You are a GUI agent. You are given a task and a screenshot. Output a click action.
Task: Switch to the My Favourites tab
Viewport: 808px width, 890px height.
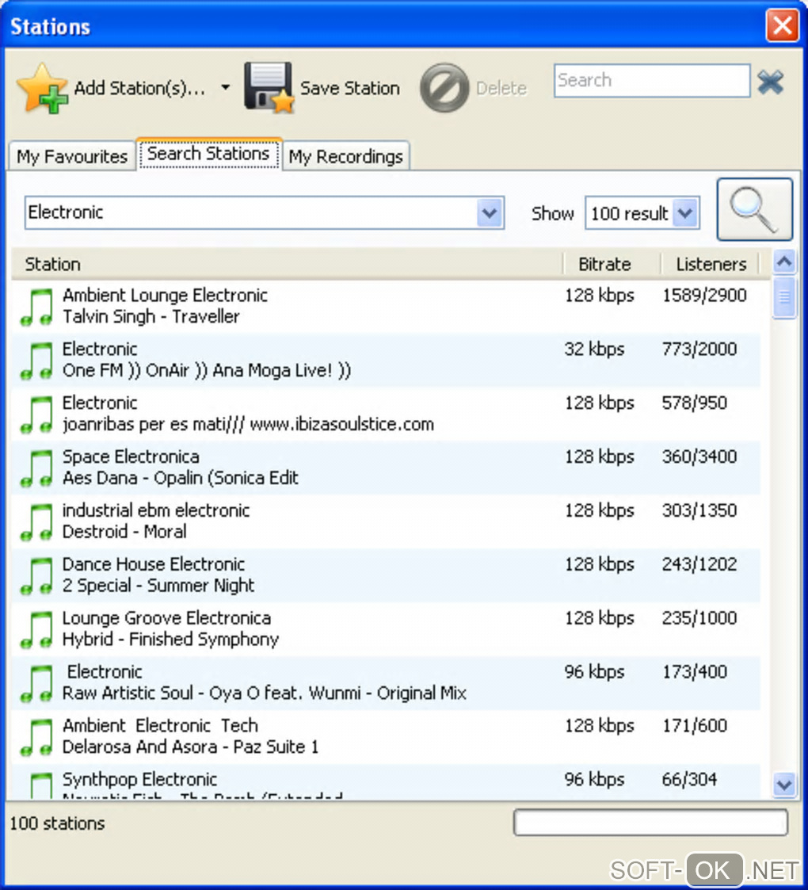tap(72, 156)
